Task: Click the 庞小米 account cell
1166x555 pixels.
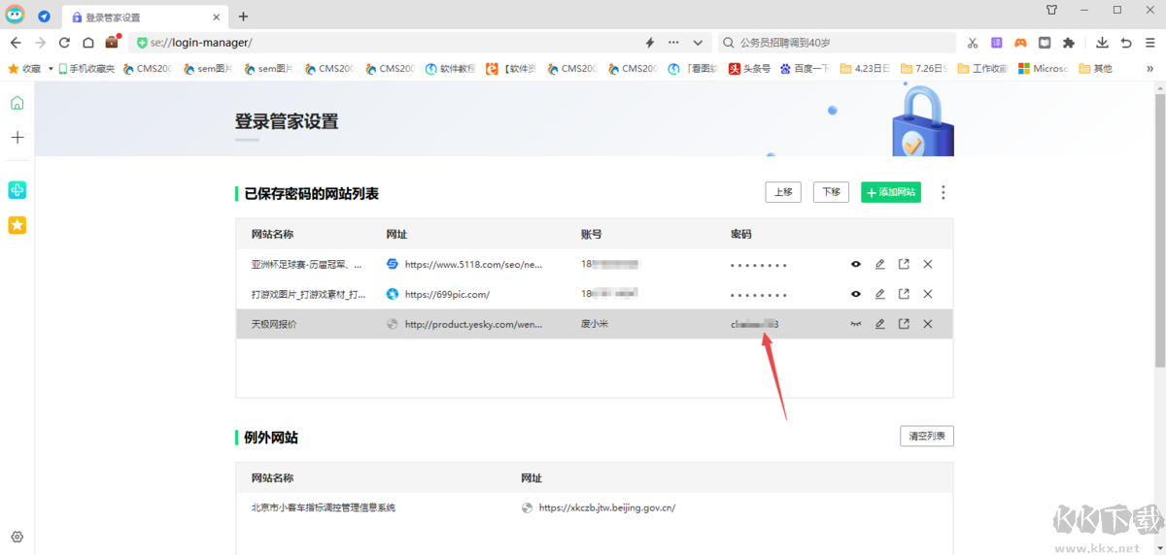Action: [x=595, y=324]
